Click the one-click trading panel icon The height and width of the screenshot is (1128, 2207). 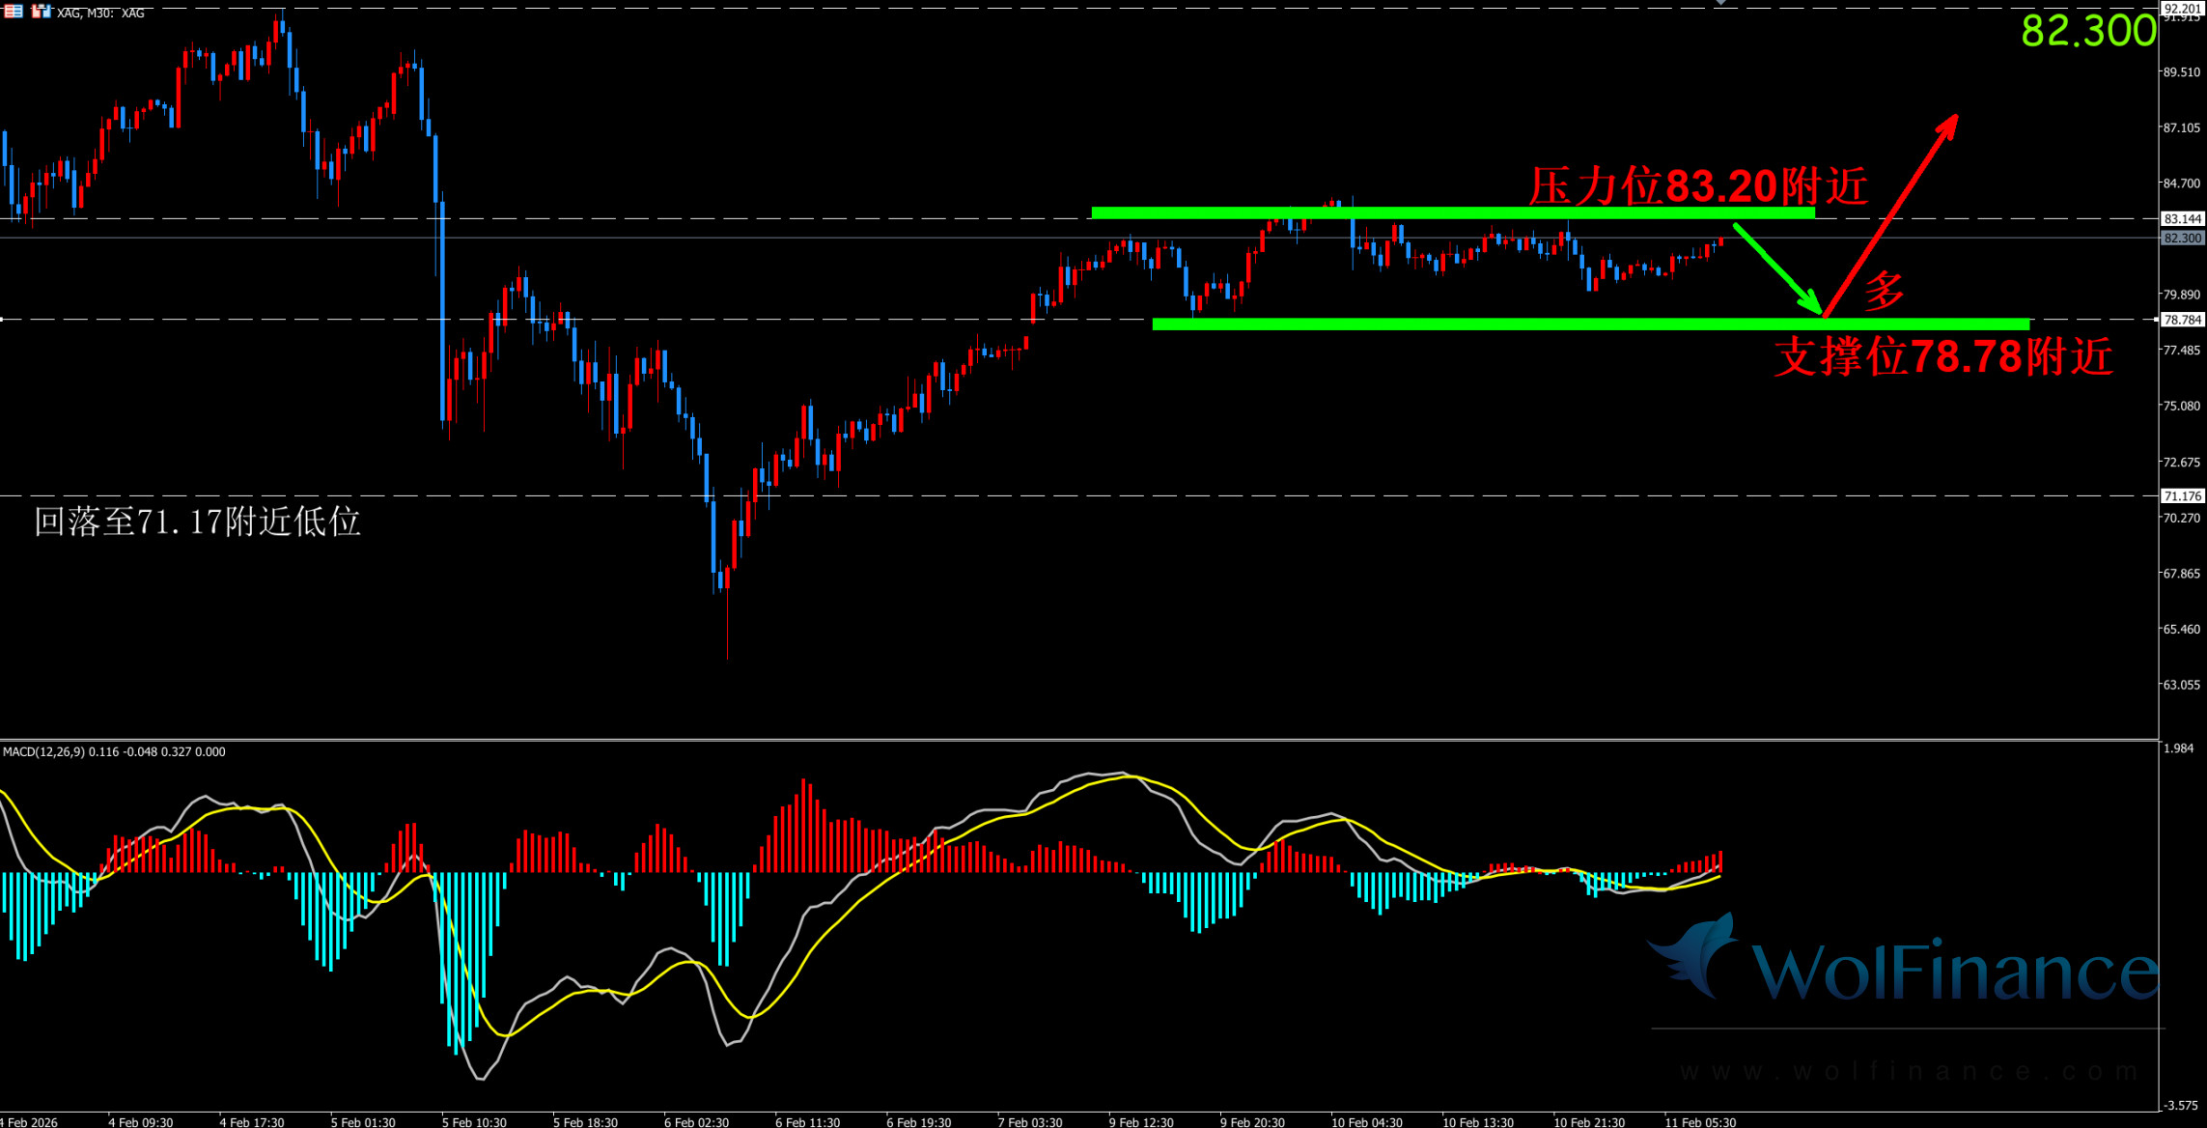click(x=41, y=12)
